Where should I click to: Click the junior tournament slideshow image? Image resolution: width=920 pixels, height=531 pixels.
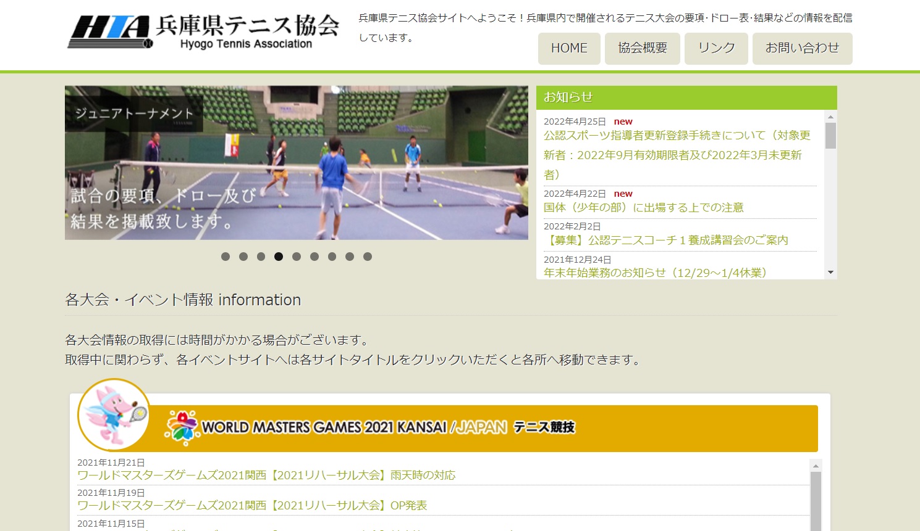pyautogui.click(x=297, y=163)
